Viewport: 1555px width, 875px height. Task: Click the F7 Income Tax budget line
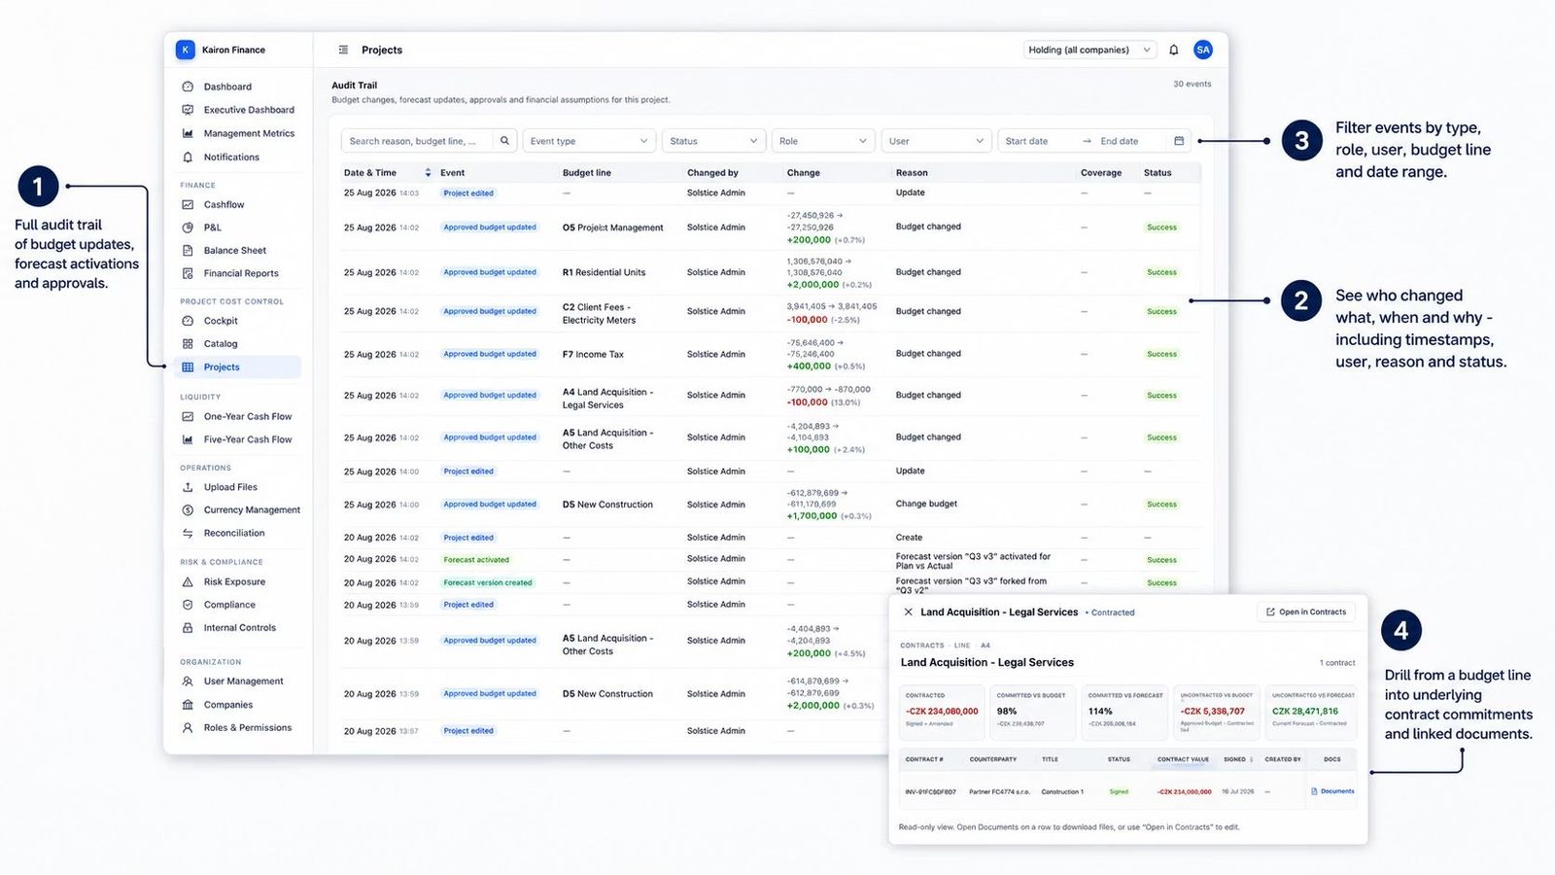593,354
